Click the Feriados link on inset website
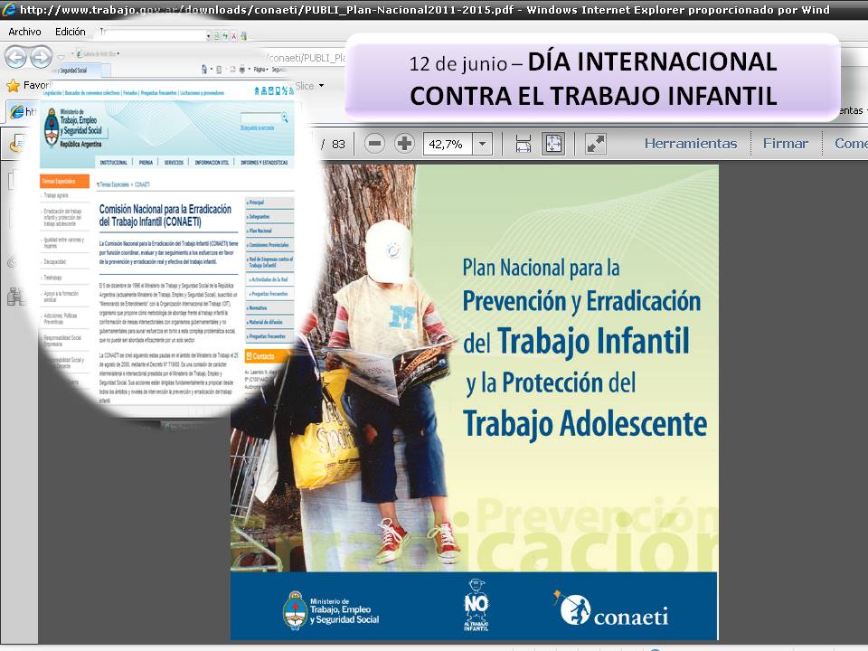The image size is (868, 651). (130, 93)
